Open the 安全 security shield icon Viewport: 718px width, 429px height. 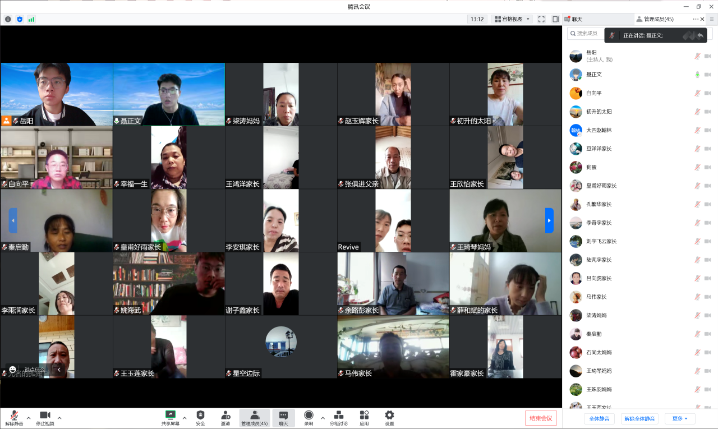[x=200, y=416]
